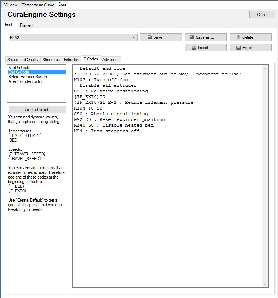Viewport: 278px width, 298px height.
Task: Click the floppy icon on Import
Action: pos(194,48)
